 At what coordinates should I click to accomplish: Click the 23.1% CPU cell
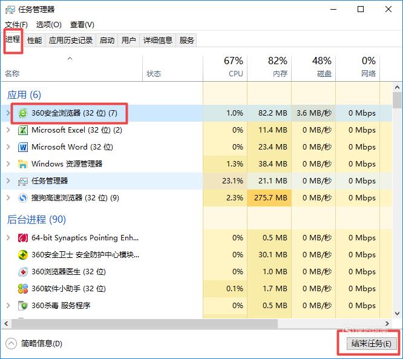tap(225, 181)
